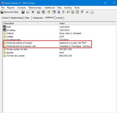Image resolution: width=117 pixels, height=113 pixels.
Task: Switch to the Activity tab
Action: pyautogui.click(x=59, y=18)
